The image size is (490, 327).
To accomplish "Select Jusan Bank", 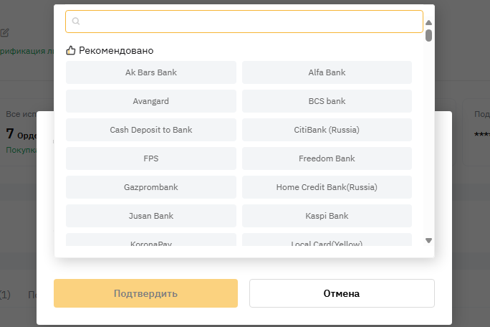I will coord(151,216).
